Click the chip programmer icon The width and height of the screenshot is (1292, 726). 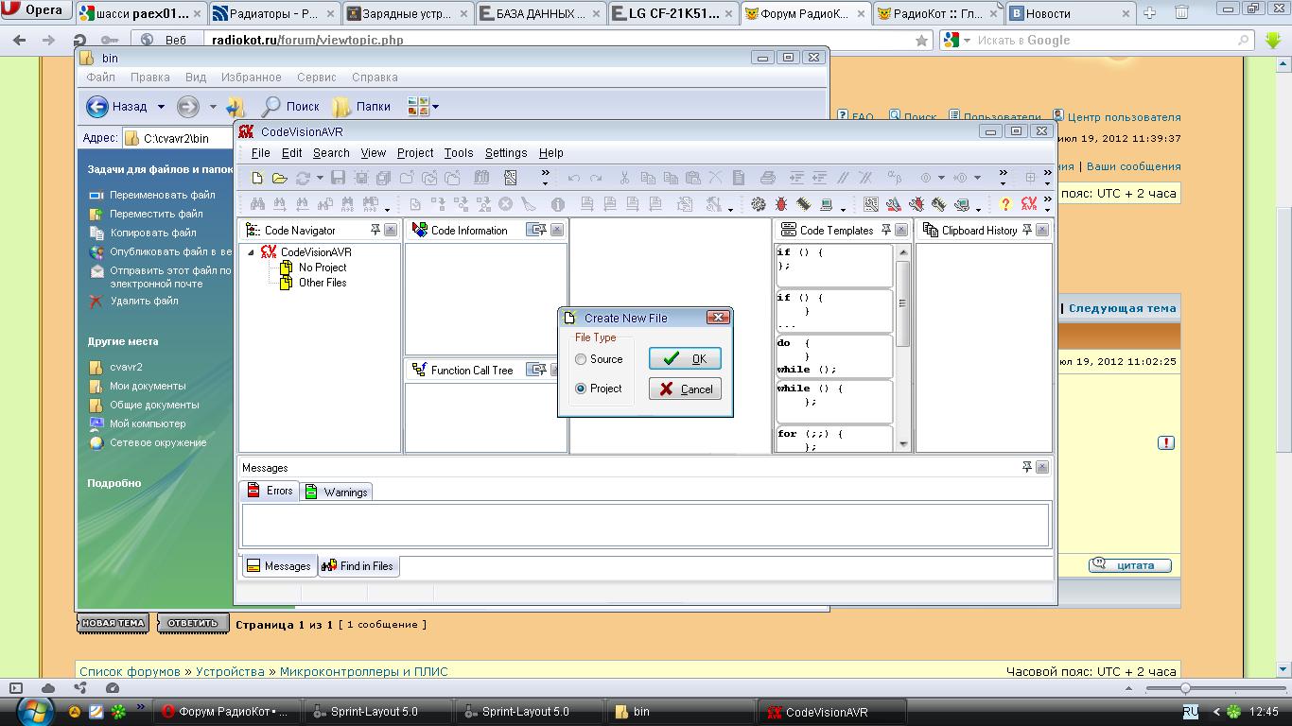803,204
